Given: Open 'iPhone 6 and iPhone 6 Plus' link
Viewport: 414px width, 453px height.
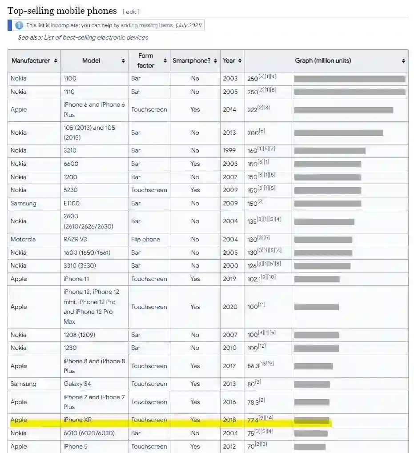Looking at the screenshot, I should coord(94,110).
